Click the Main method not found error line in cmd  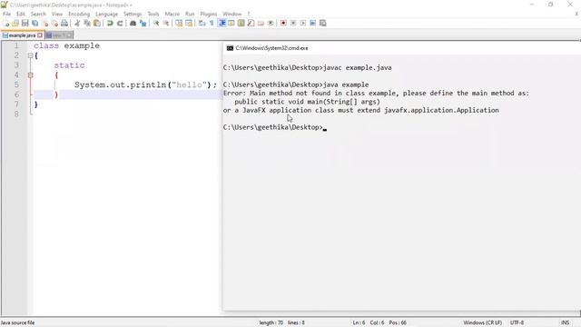[x=376, y=93]
